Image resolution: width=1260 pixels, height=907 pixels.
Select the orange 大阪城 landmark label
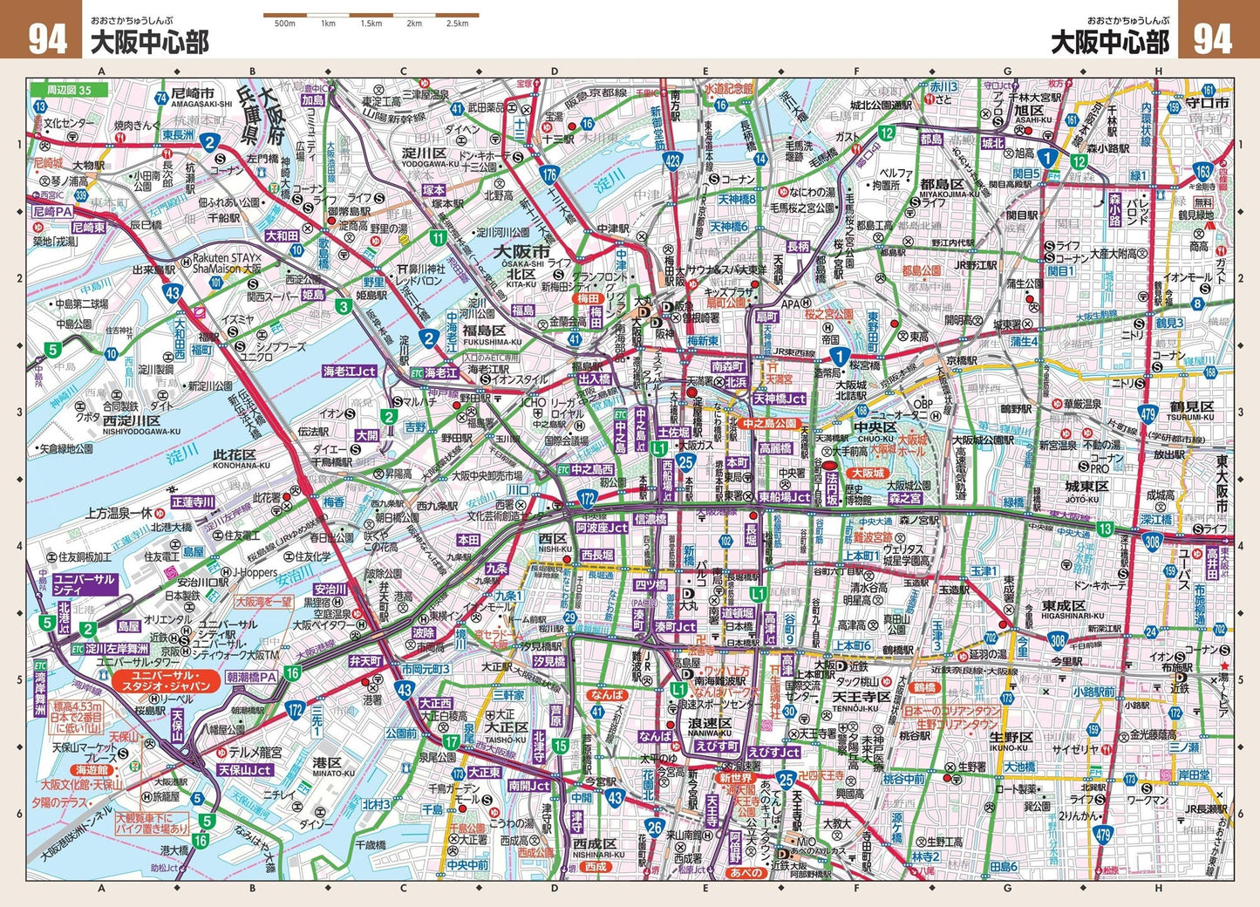click(868, 473)
